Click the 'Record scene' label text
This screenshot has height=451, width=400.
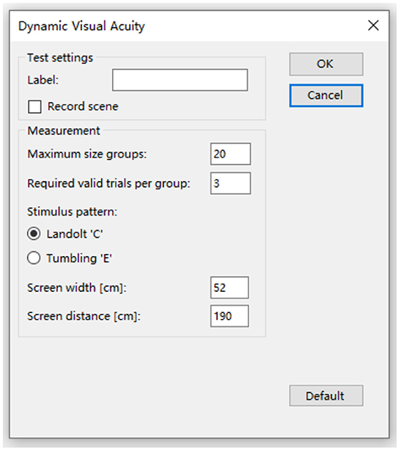click(83, 106)
